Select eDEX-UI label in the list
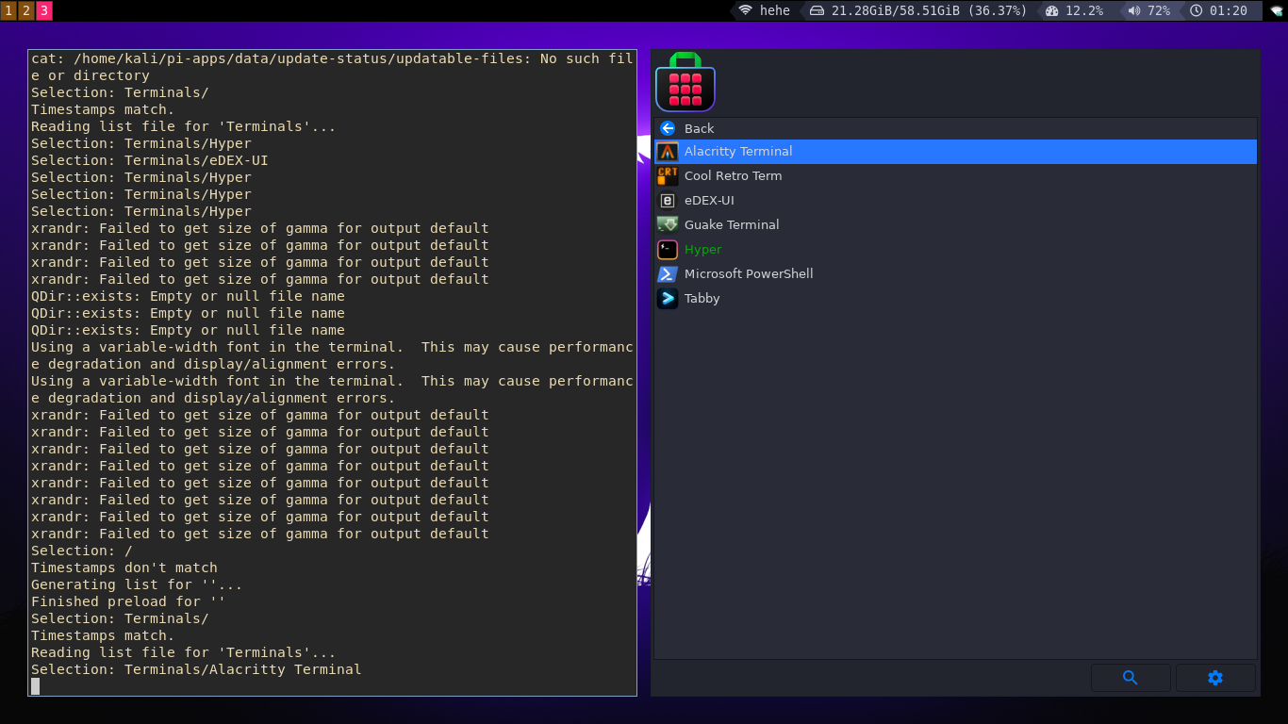 click(x=709, y=201)
